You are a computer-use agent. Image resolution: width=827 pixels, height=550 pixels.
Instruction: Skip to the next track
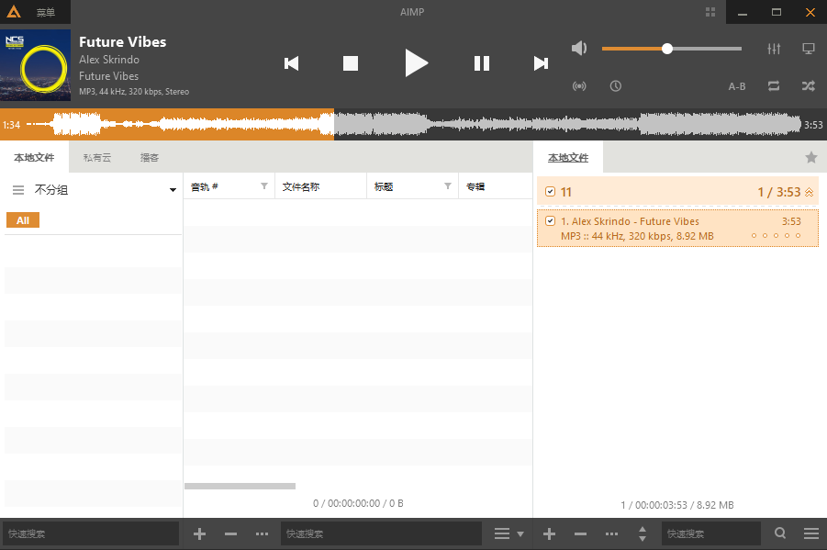(x=541, y=63)
